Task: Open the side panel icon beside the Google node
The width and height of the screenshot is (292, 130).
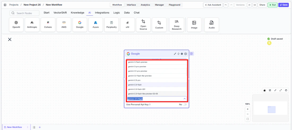Action: pyautogui.click(x=192, y=54)
